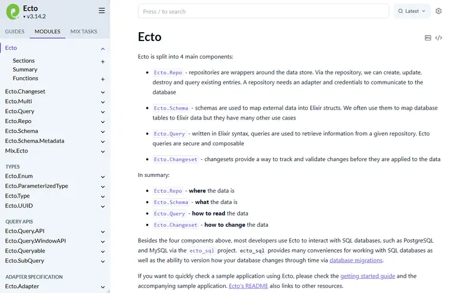Open the Latest version dropdown
The width and height of the screenshot is (470, 293).
click(412, 11)
